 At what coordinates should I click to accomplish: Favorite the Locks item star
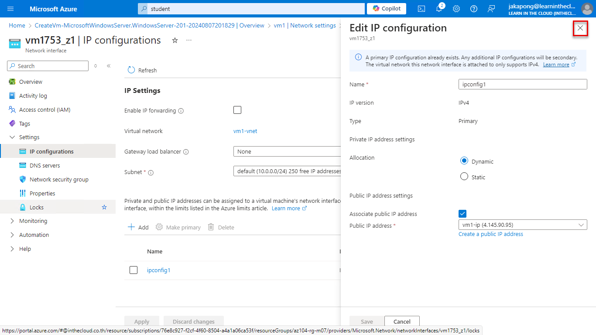pos(104,207)
